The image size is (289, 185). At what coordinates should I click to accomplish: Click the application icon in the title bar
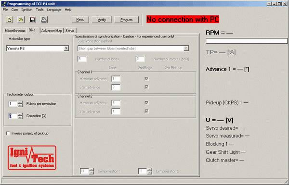pyautogui.click(x=4, y=4)
